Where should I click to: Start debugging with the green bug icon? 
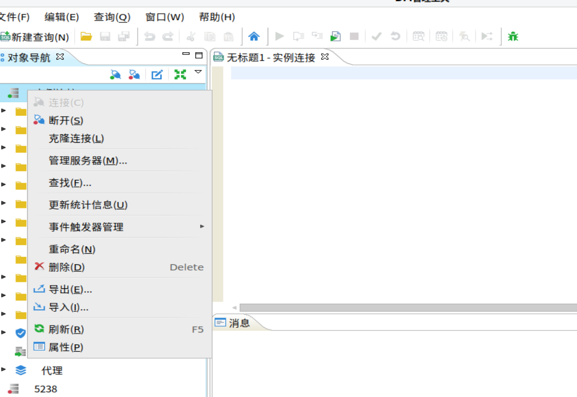[x=512, y=36]
